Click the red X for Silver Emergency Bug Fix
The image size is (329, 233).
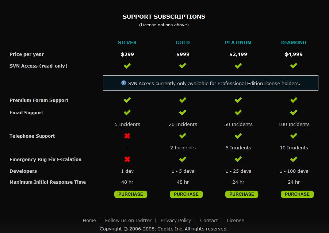tap(127, 159)
